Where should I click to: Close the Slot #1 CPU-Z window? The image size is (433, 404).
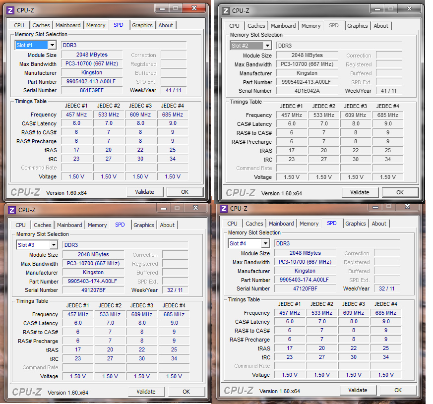(x=194, y=8)
